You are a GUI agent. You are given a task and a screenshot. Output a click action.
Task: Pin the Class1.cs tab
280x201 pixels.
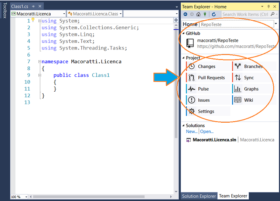click(33, 6)
